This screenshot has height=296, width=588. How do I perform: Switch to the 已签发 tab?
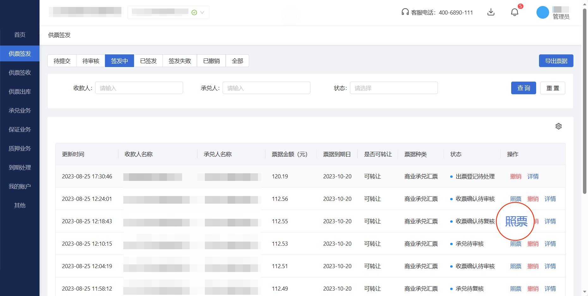tap(148, 61)
